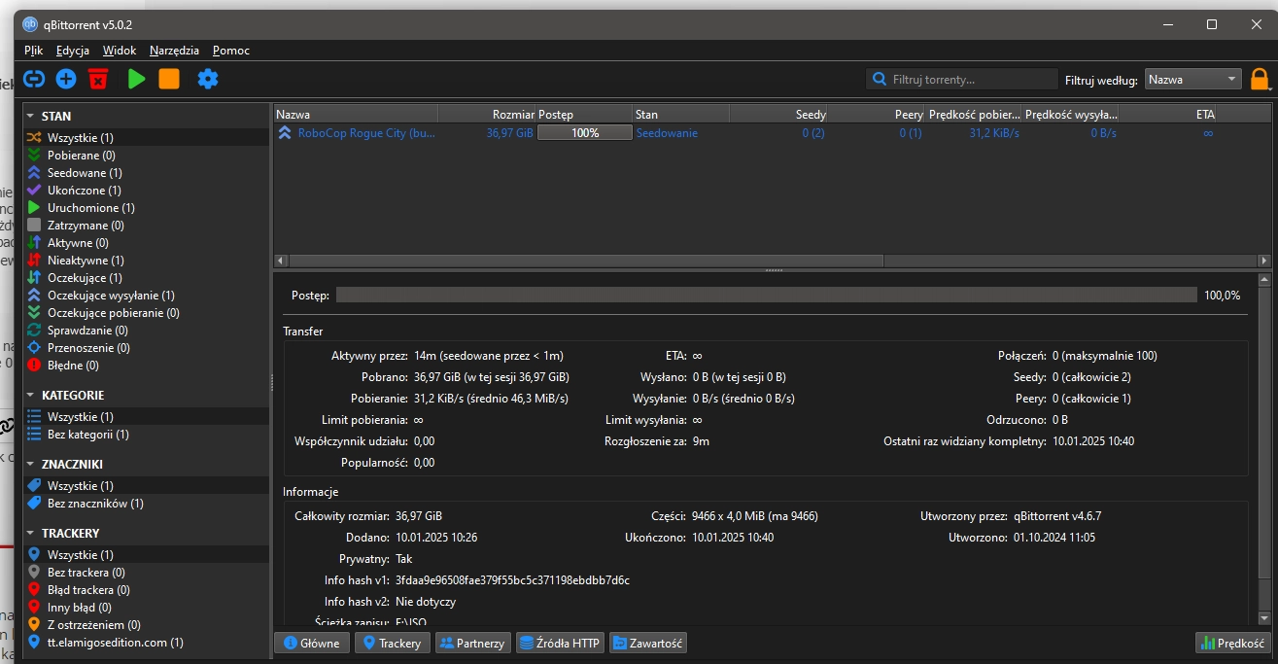Open the Prędkość speed graph button
The width and height of the screenshot is (1278, 664).
point(1233,643)
